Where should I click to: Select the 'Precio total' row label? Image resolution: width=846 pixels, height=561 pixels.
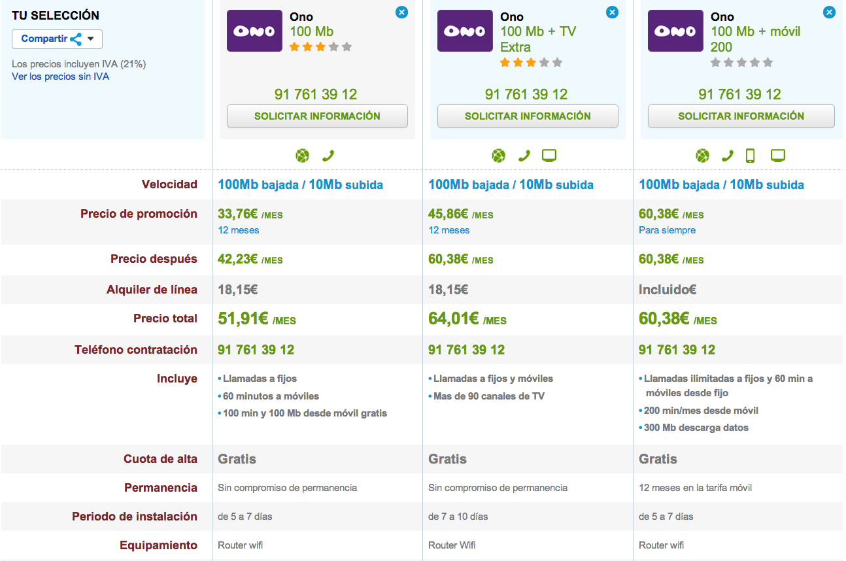pos(165,318)
